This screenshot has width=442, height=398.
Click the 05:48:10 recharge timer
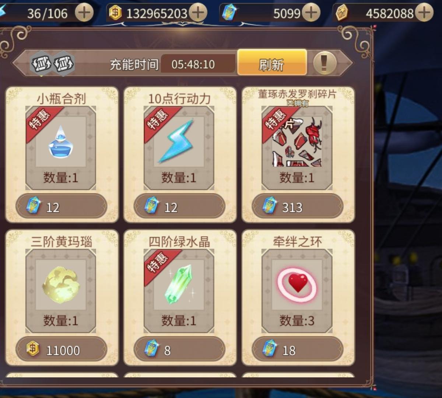tap(193, 64)
